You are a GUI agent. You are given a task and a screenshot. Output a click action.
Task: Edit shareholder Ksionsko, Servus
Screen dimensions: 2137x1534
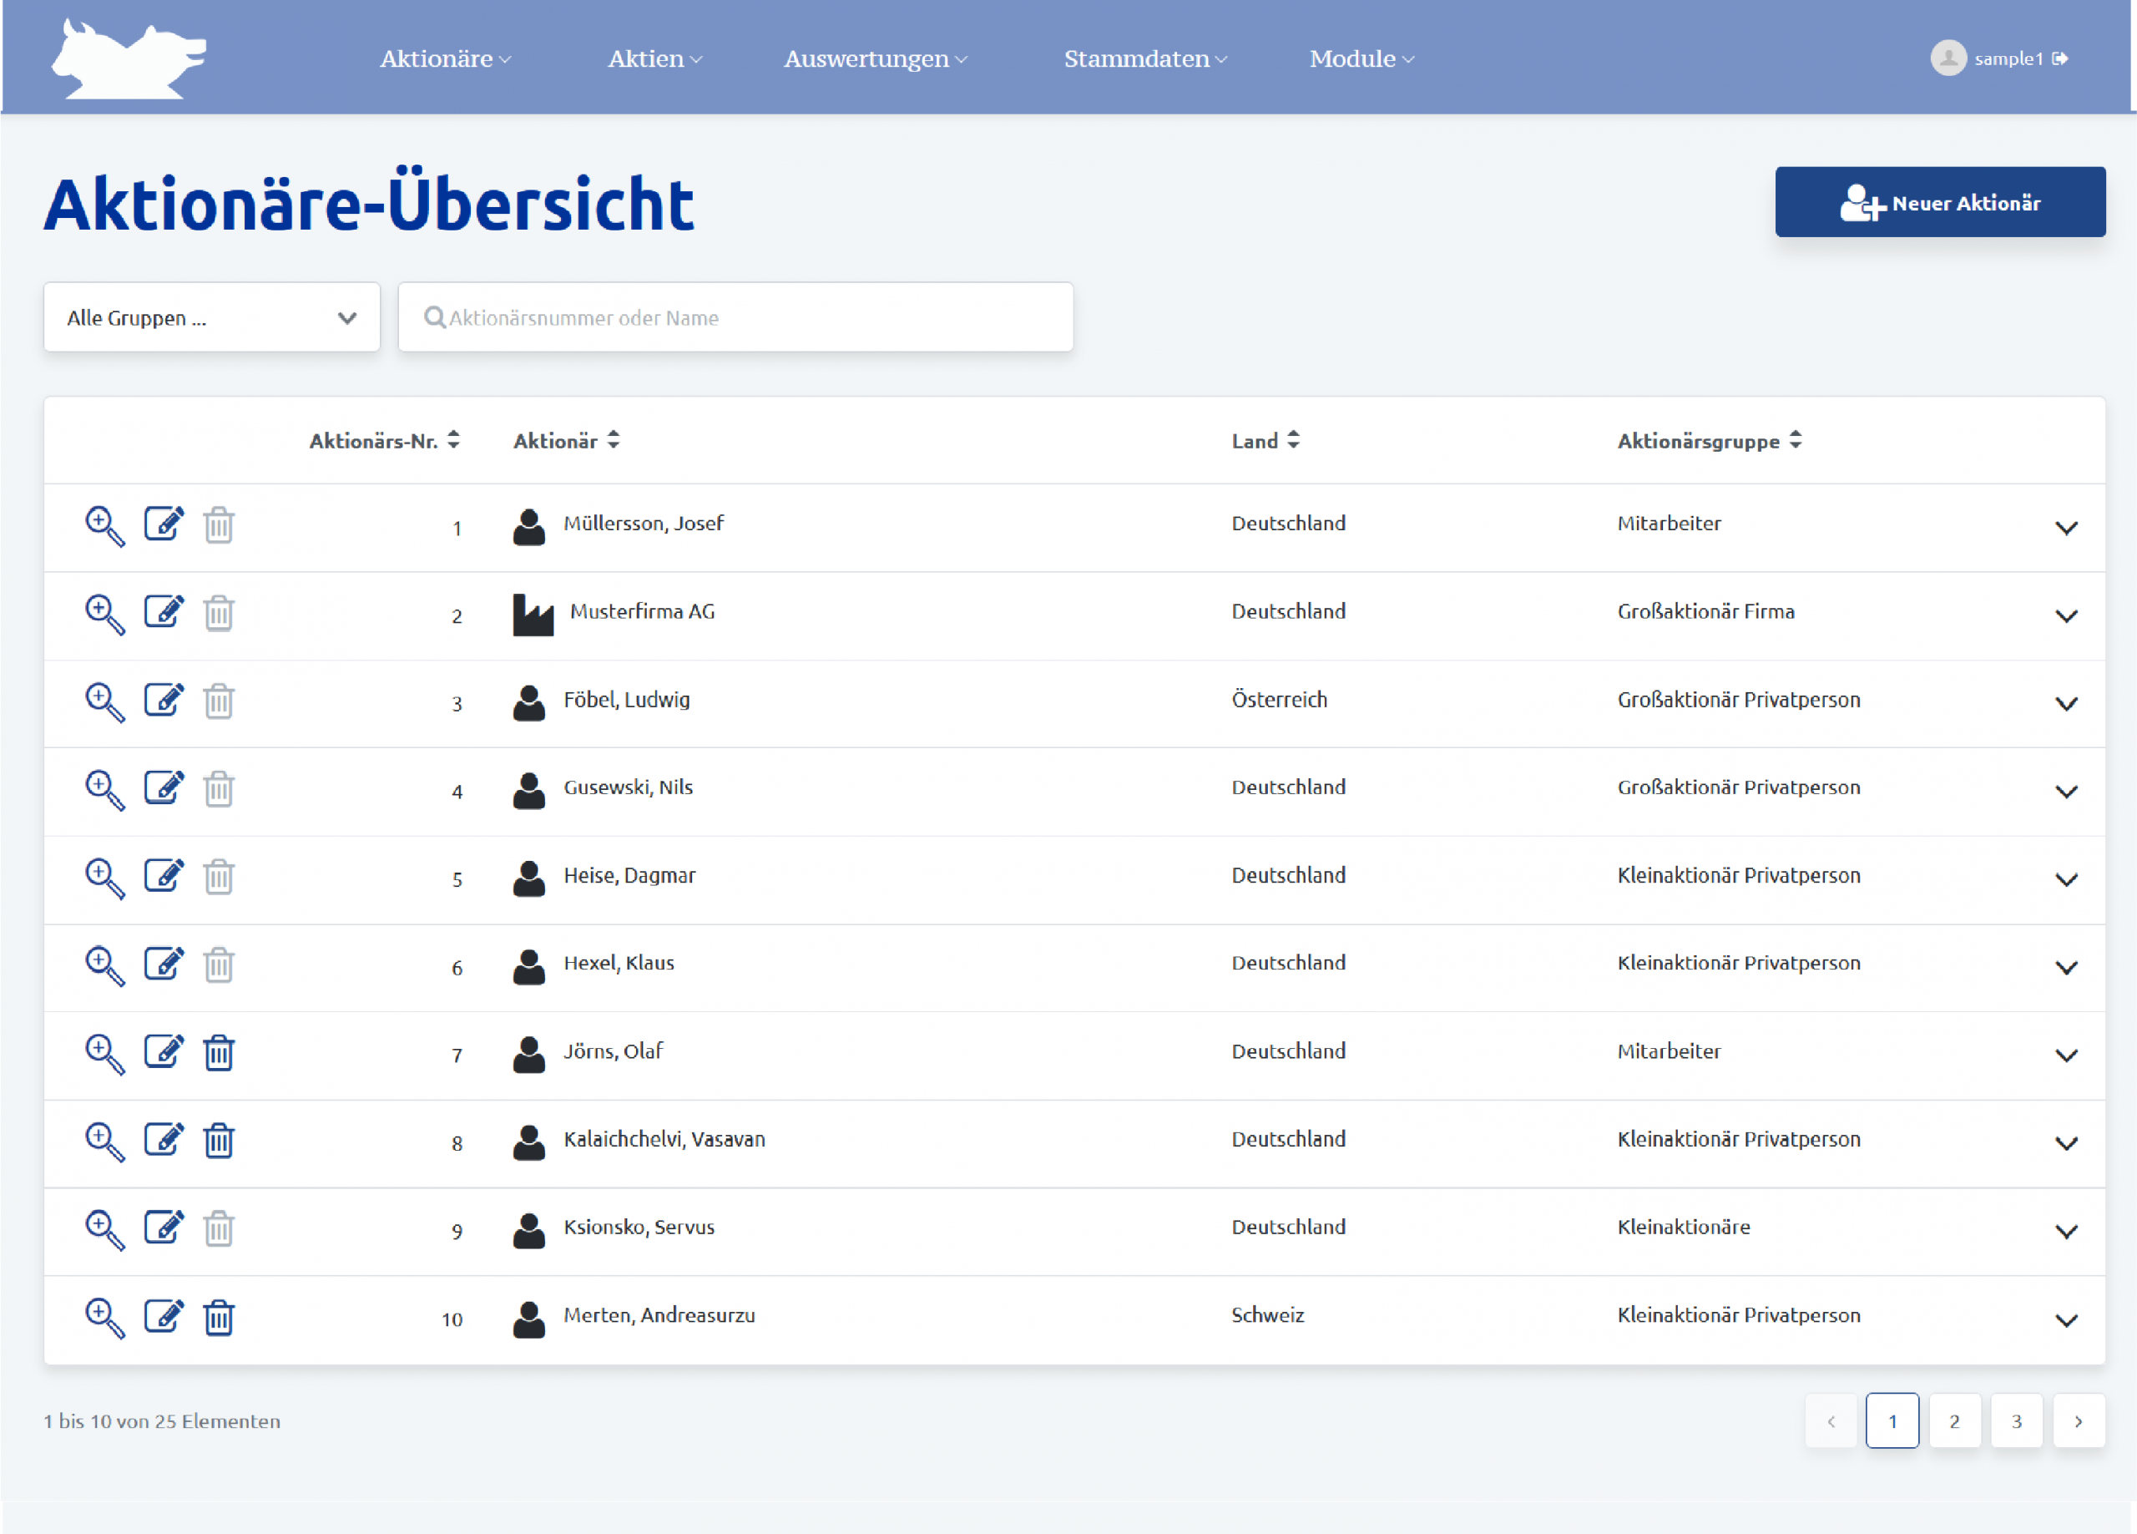pos(164,1227)
